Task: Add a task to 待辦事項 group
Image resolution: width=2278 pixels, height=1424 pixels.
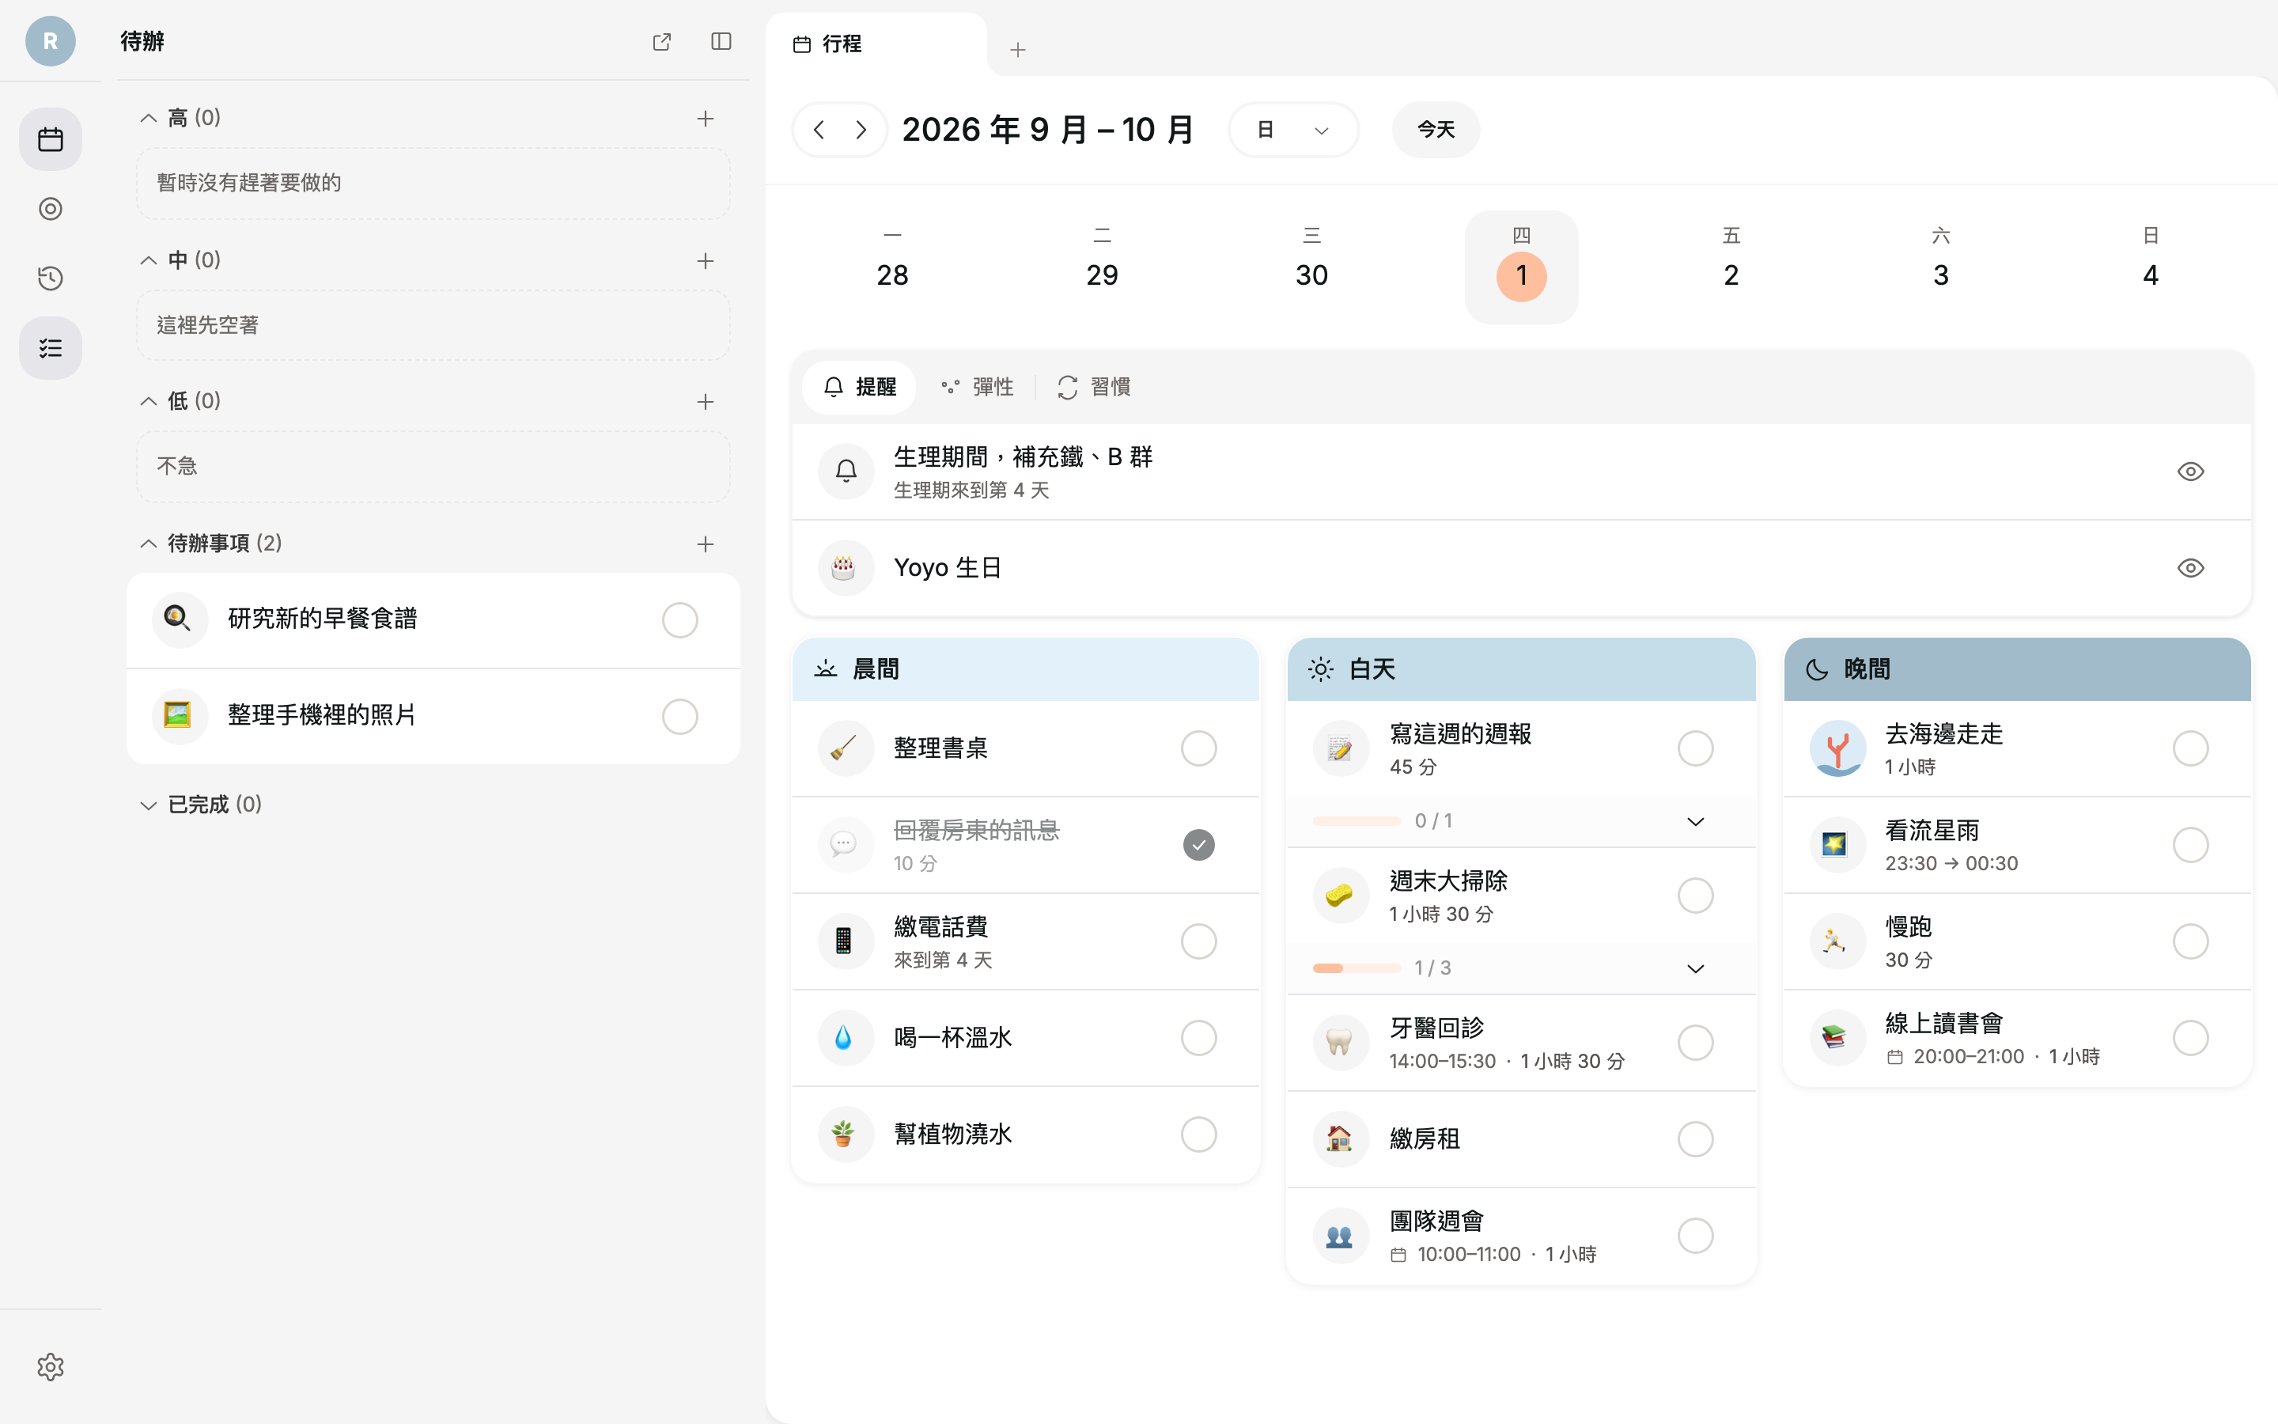Action: point(705,544)
